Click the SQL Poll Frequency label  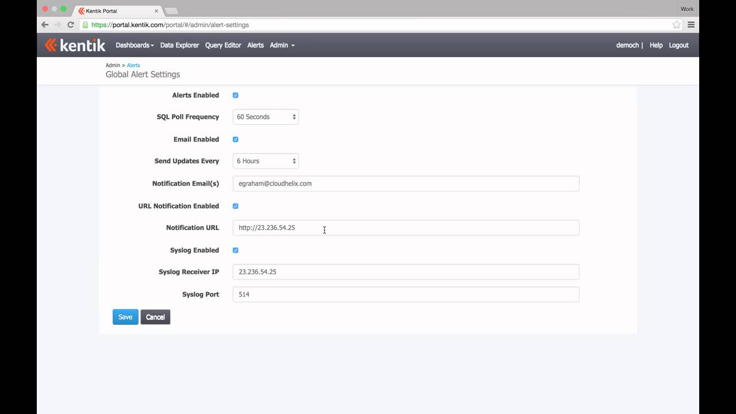188,117
